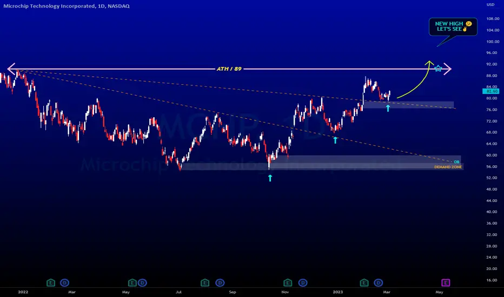The width and height of the screenshot is (504, 297).
Task: Select the dividend marker after Nov 2022
Action: pos(303,283)
